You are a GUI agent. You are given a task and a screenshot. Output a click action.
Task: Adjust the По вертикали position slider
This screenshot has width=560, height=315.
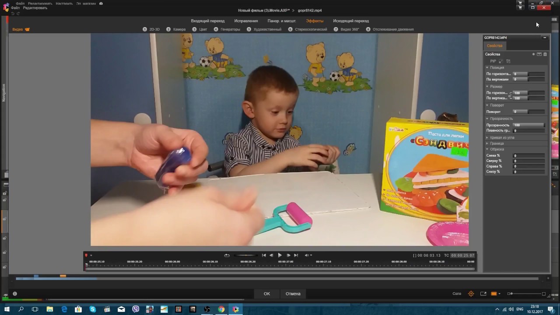(x=528, y=79)
